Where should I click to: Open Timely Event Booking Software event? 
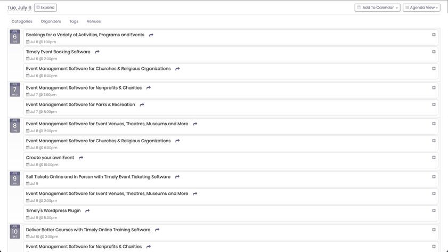click(x=58, y=52)
